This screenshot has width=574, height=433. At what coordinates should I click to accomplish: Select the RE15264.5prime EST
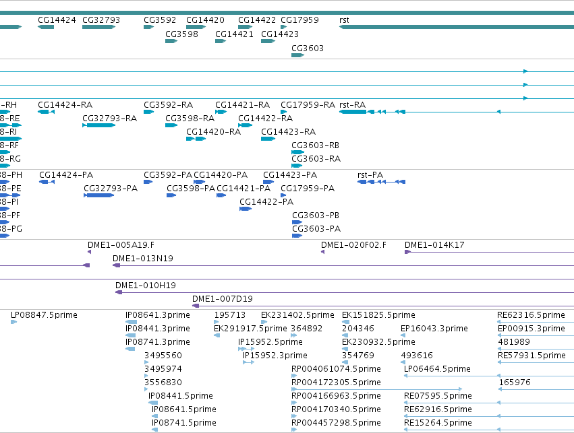[x=489, y=430]
